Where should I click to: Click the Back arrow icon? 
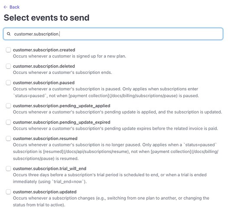[x=6, y=7]
